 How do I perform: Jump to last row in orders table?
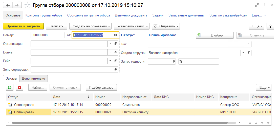268,123
